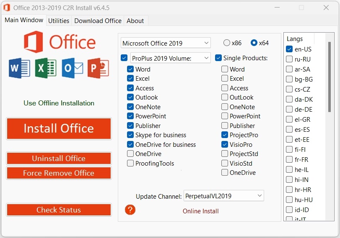Open the ProPlus 2019 Volume edition dropdown
Image resolution: width=340 pixels, height=238 pixels.
coord(171,58)
